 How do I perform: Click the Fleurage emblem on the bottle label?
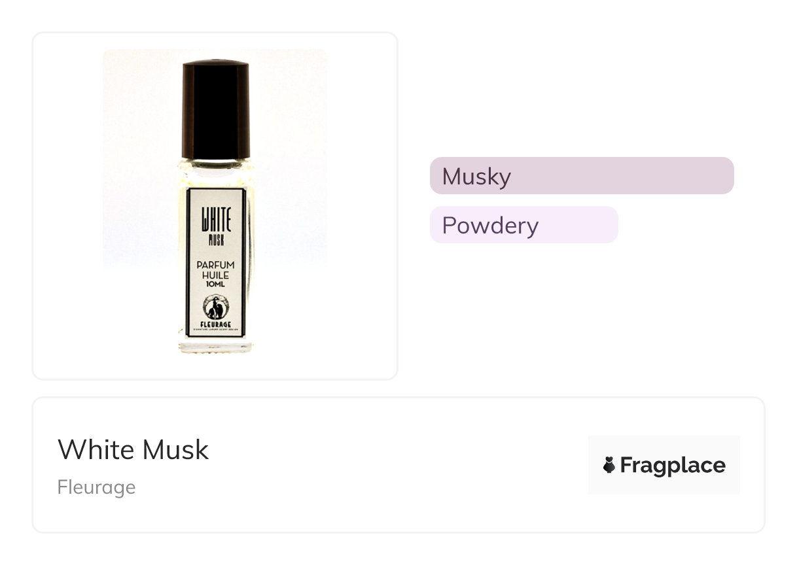(215, 307)
